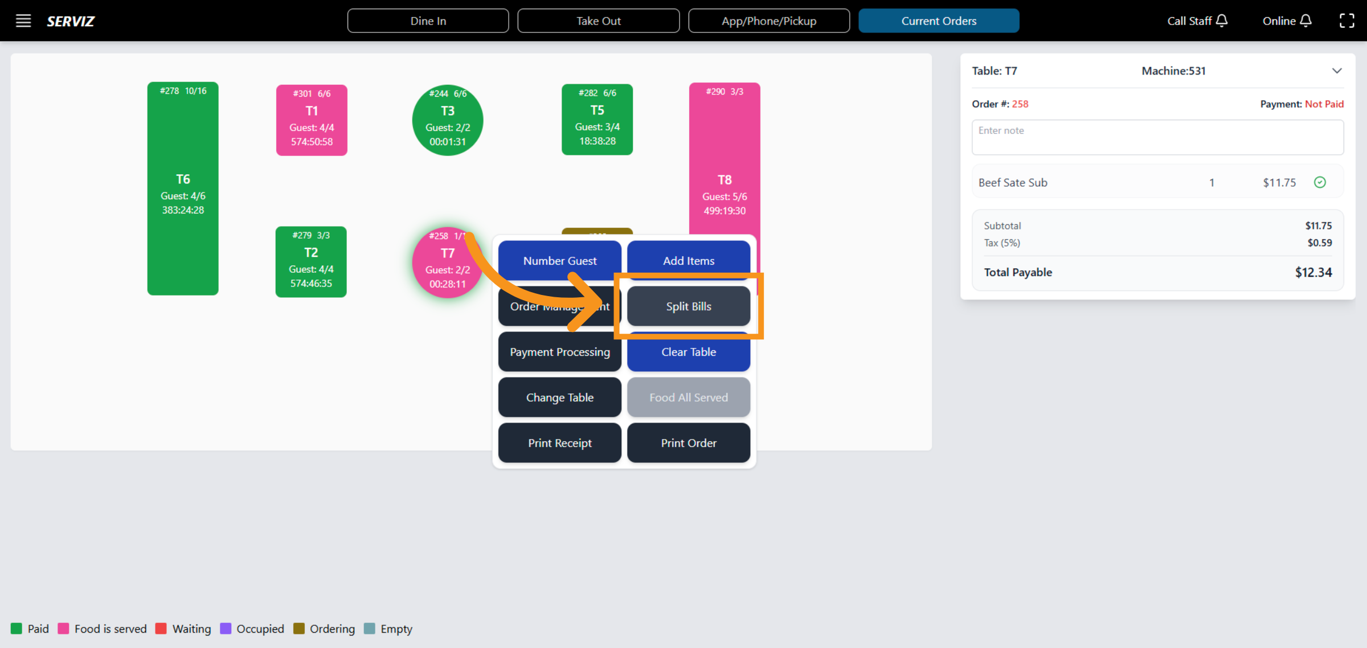Click the Clear Table button
1367x648 pixels.
pyautogui.click(x=688, y=353)
